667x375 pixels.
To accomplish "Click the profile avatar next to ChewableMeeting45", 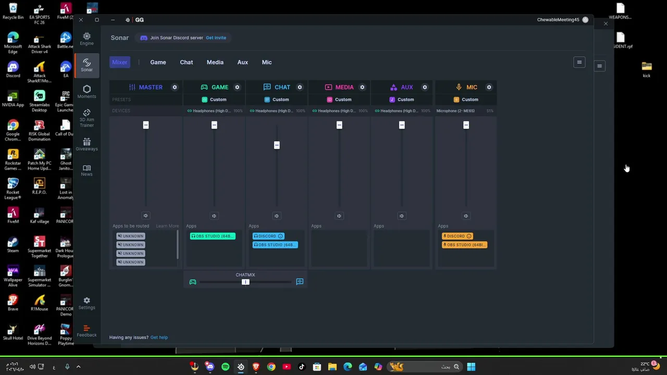I will [585, 20].
